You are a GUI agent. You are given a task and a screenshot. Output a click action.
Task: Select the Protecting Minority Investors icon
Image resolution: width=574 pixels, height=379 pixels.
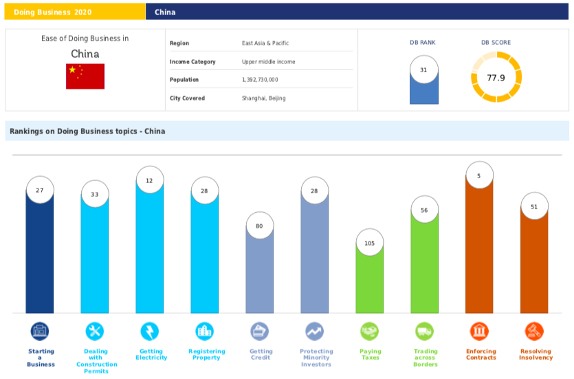pyautogui.click(x=315, y=332)
